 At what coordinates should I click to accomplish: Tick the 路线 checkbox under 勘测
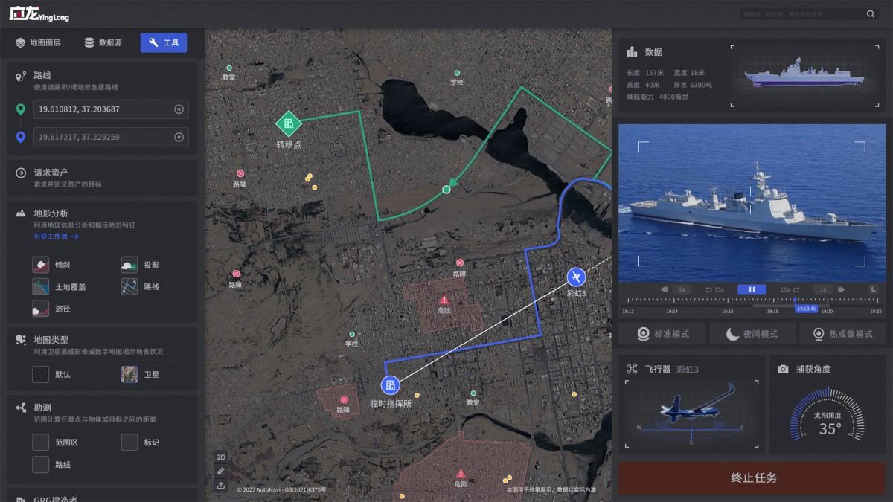[41, 465]
